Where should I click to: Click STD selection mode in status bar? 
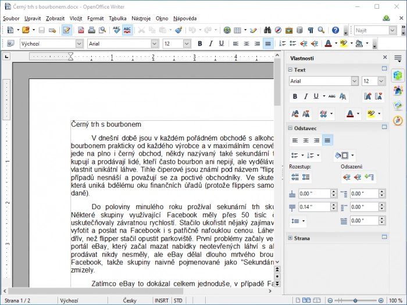click(178, 300)
